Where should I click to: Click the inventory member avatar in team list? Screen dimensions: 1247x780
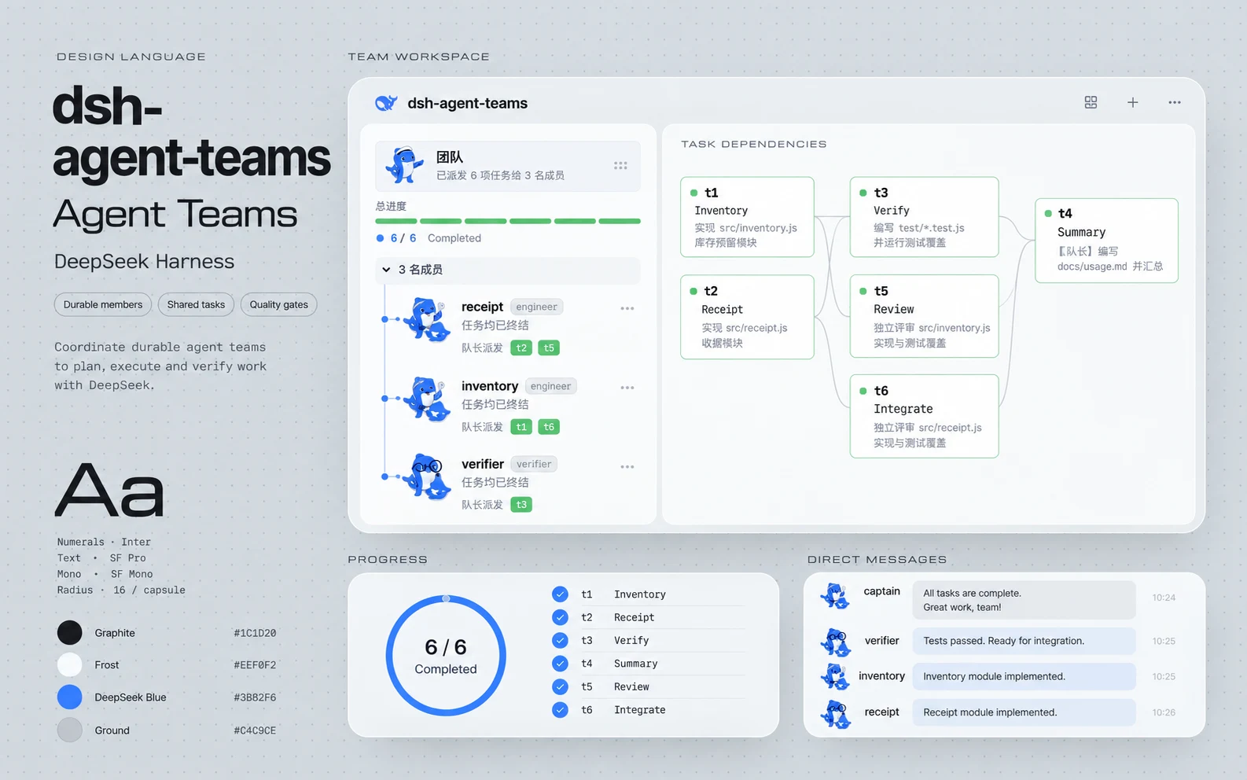[428, 399]
